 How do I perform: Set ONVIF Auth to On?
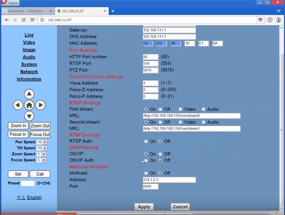[x=146, y=160]
